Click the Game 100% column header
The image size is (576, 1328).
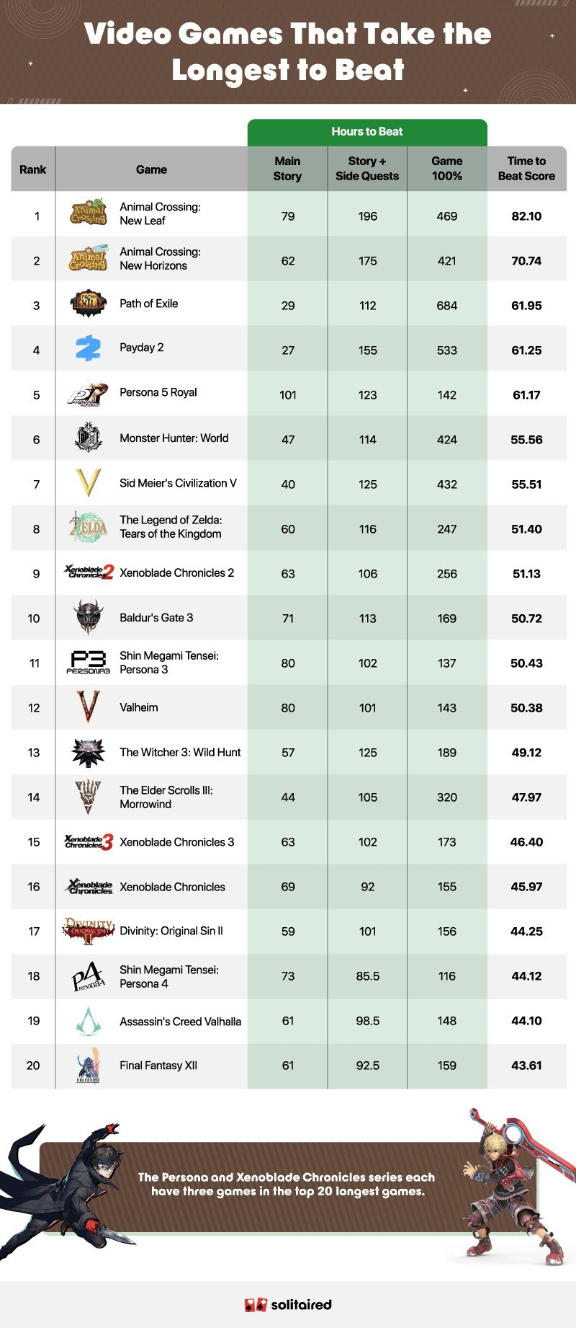coord(446,169)
